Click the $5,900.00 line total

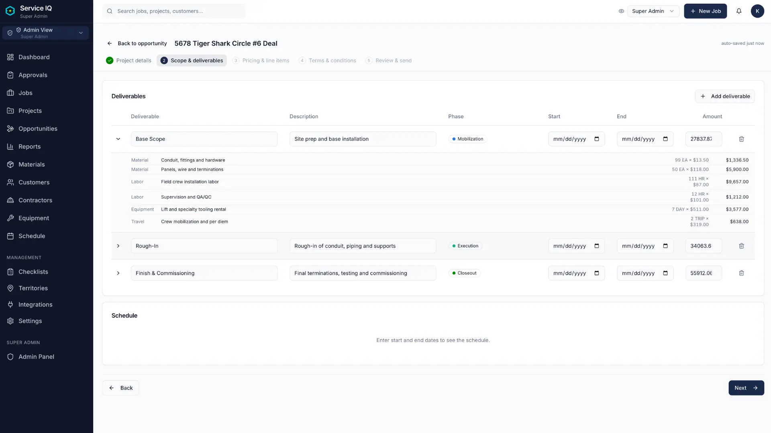pos(737,170)
